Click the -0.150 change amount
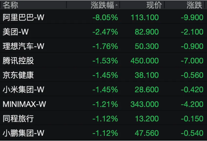Image resolution: width=207 pixels, height=141 pixels. [x=192, y=119]
